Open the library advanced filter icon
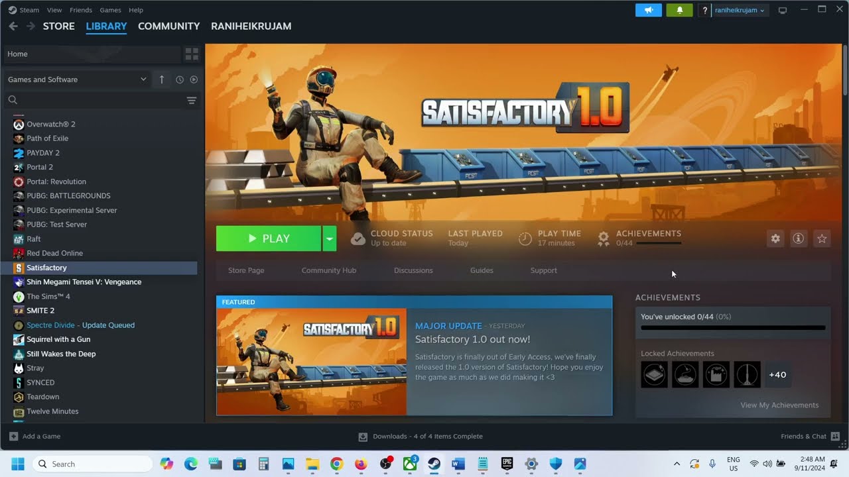The height and width of the screenshot is (477, 849). [192, 100]
